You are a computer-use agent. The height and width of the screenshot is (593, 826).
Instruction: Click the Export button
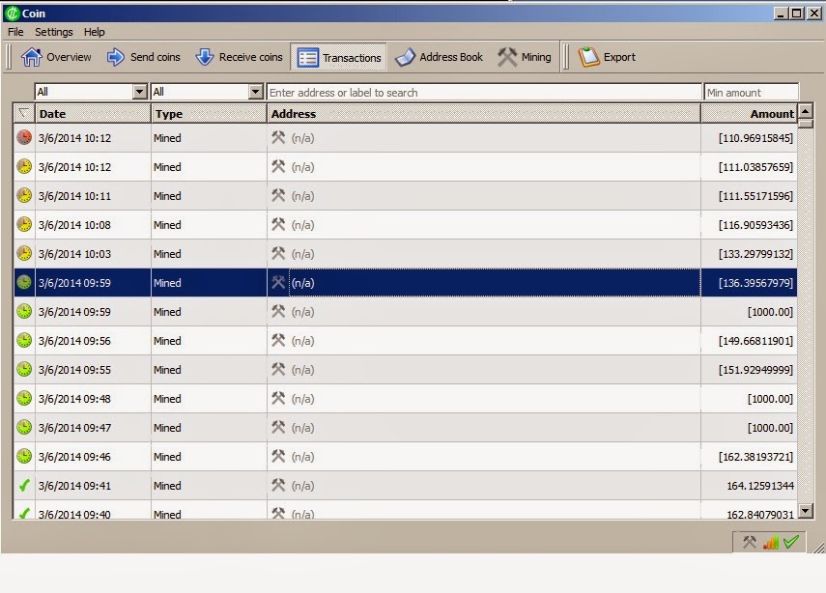607,57
